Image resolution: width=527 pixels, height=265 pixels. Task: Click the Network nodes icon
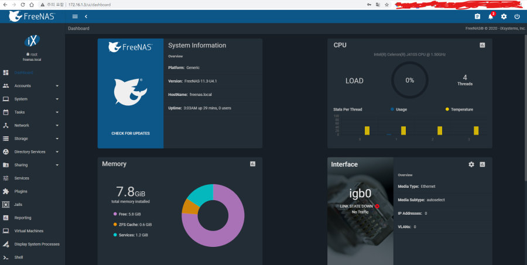[x=6, y=125]
